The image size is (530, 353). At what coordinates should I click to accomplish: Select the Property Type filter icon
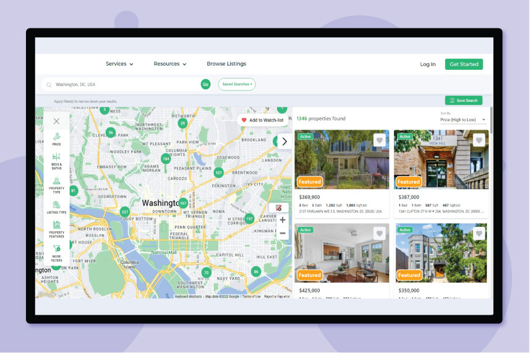(x=56, y=182)
